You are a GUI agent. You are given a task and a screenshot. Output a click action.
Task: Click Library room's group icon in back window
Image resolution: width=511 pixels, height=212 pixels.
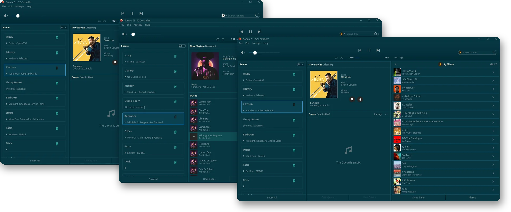pyautogui.click(x=57, y=53)
